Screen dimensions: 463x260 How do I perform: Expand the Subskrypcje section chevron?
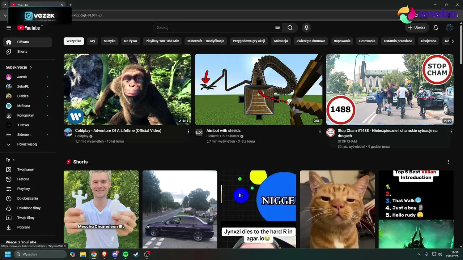(x=31, y=68)
